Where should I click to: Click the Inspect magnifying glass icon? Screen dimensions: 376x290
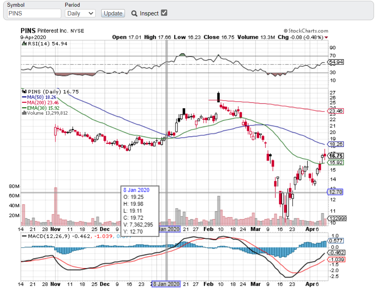coord(134,13)
